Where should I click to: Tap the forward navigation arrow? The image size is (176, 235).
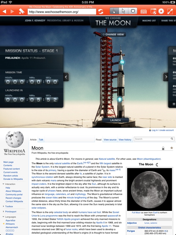pos(12,12)
